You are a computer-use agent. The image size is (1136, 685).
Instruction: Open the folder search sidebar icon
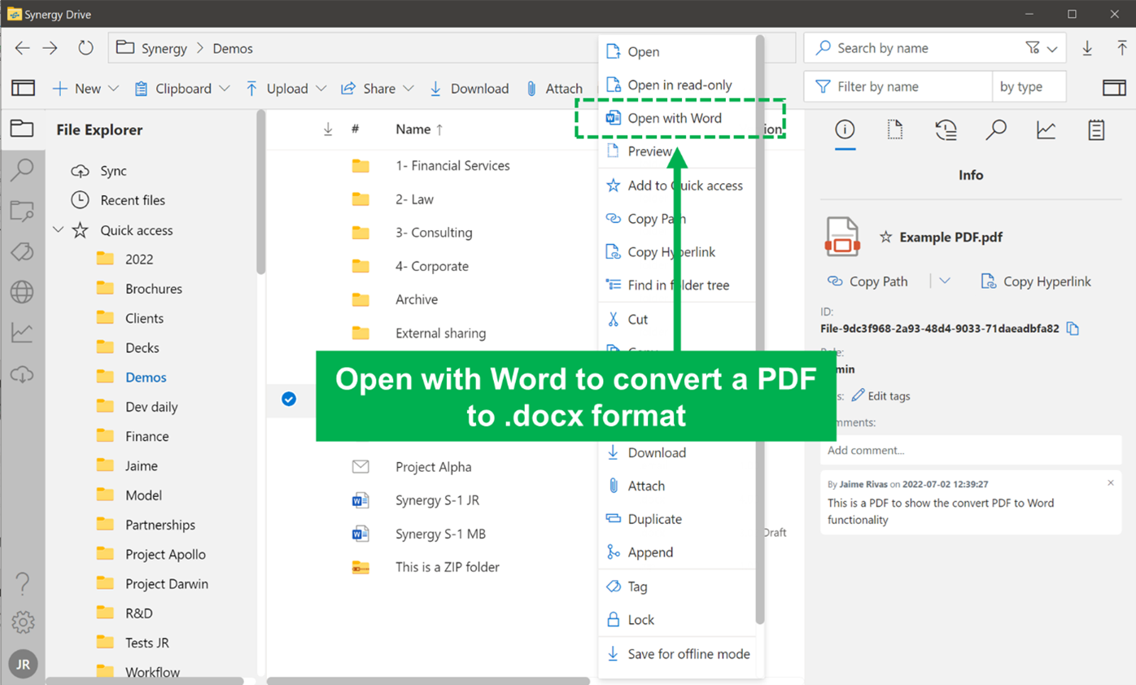[22, 211]
